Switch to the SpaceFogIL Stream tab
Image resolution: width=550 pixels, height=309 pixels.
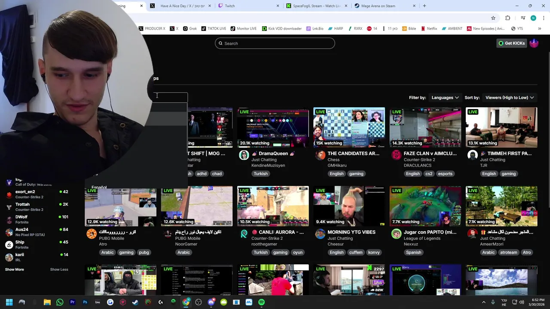(317, 6)
